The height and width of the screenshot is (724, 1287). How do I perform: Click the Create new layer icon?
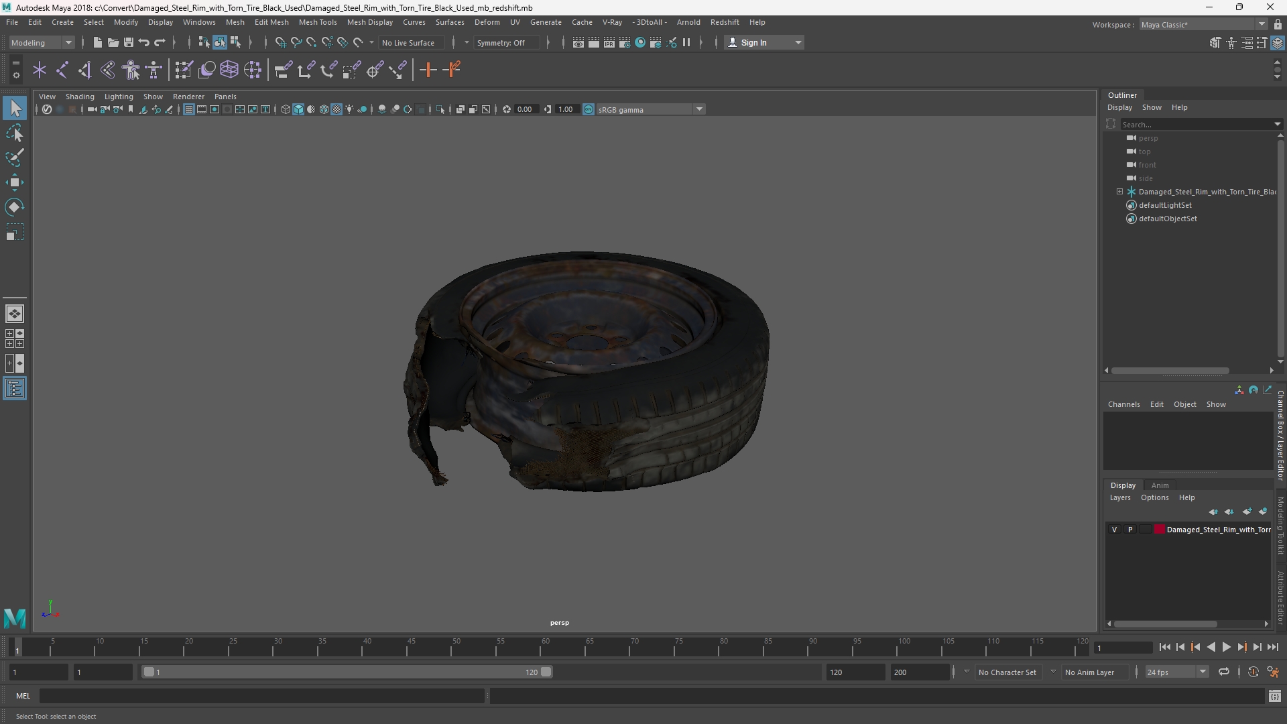pyautogui.click(x=1247, y=511)
